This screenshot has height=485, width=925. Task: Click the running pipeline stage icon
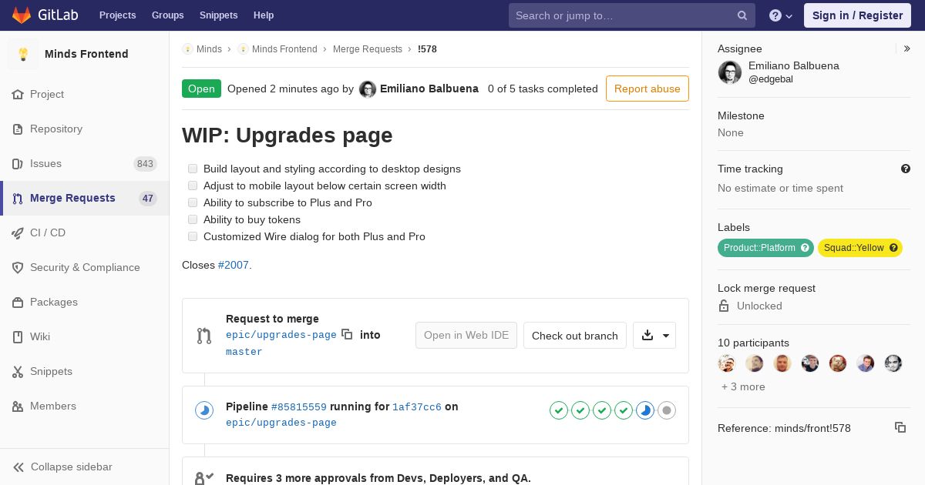pos(645,410)
